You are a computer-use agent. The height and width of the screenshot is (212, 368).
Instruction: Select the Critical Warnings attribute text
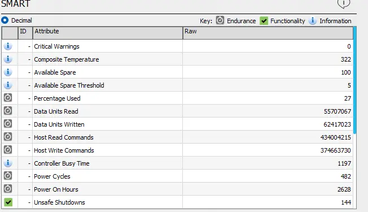pyautogui.click(x=56, y=46)
